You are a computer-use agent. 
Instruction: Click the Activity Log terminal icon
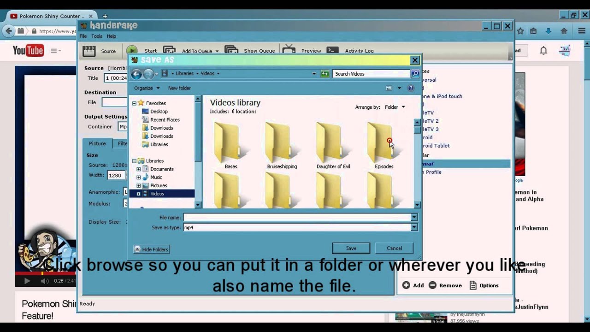click(333, 50)
